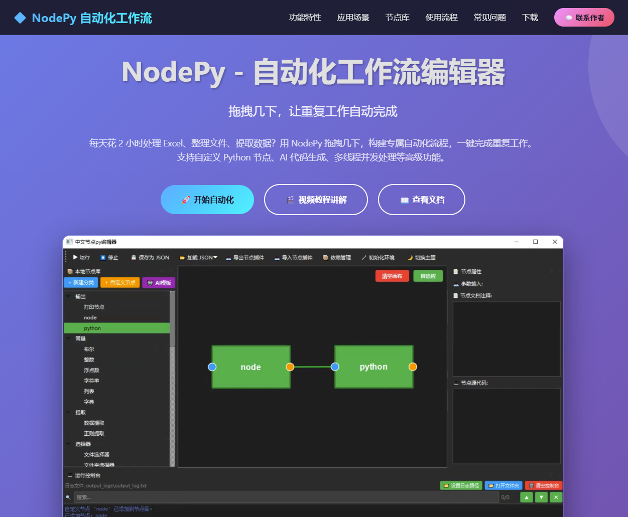Open the 应用场景 navigation item
Screen dimensions: 628x517
353,18
